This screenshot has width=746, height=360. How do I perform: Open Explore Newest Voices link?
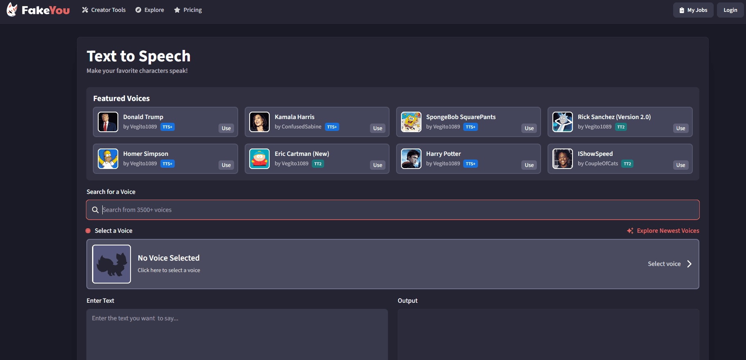[x=668, y=231]
